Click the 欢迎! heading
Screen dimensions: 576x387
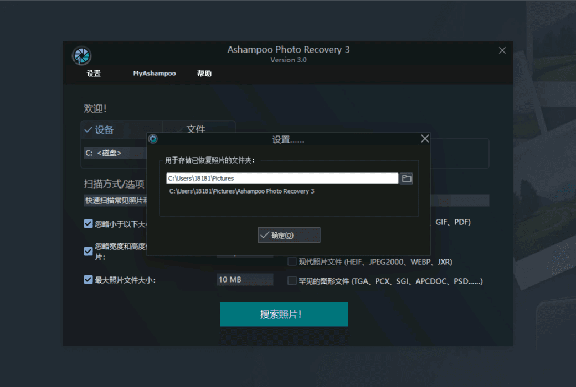click(95, 108)
